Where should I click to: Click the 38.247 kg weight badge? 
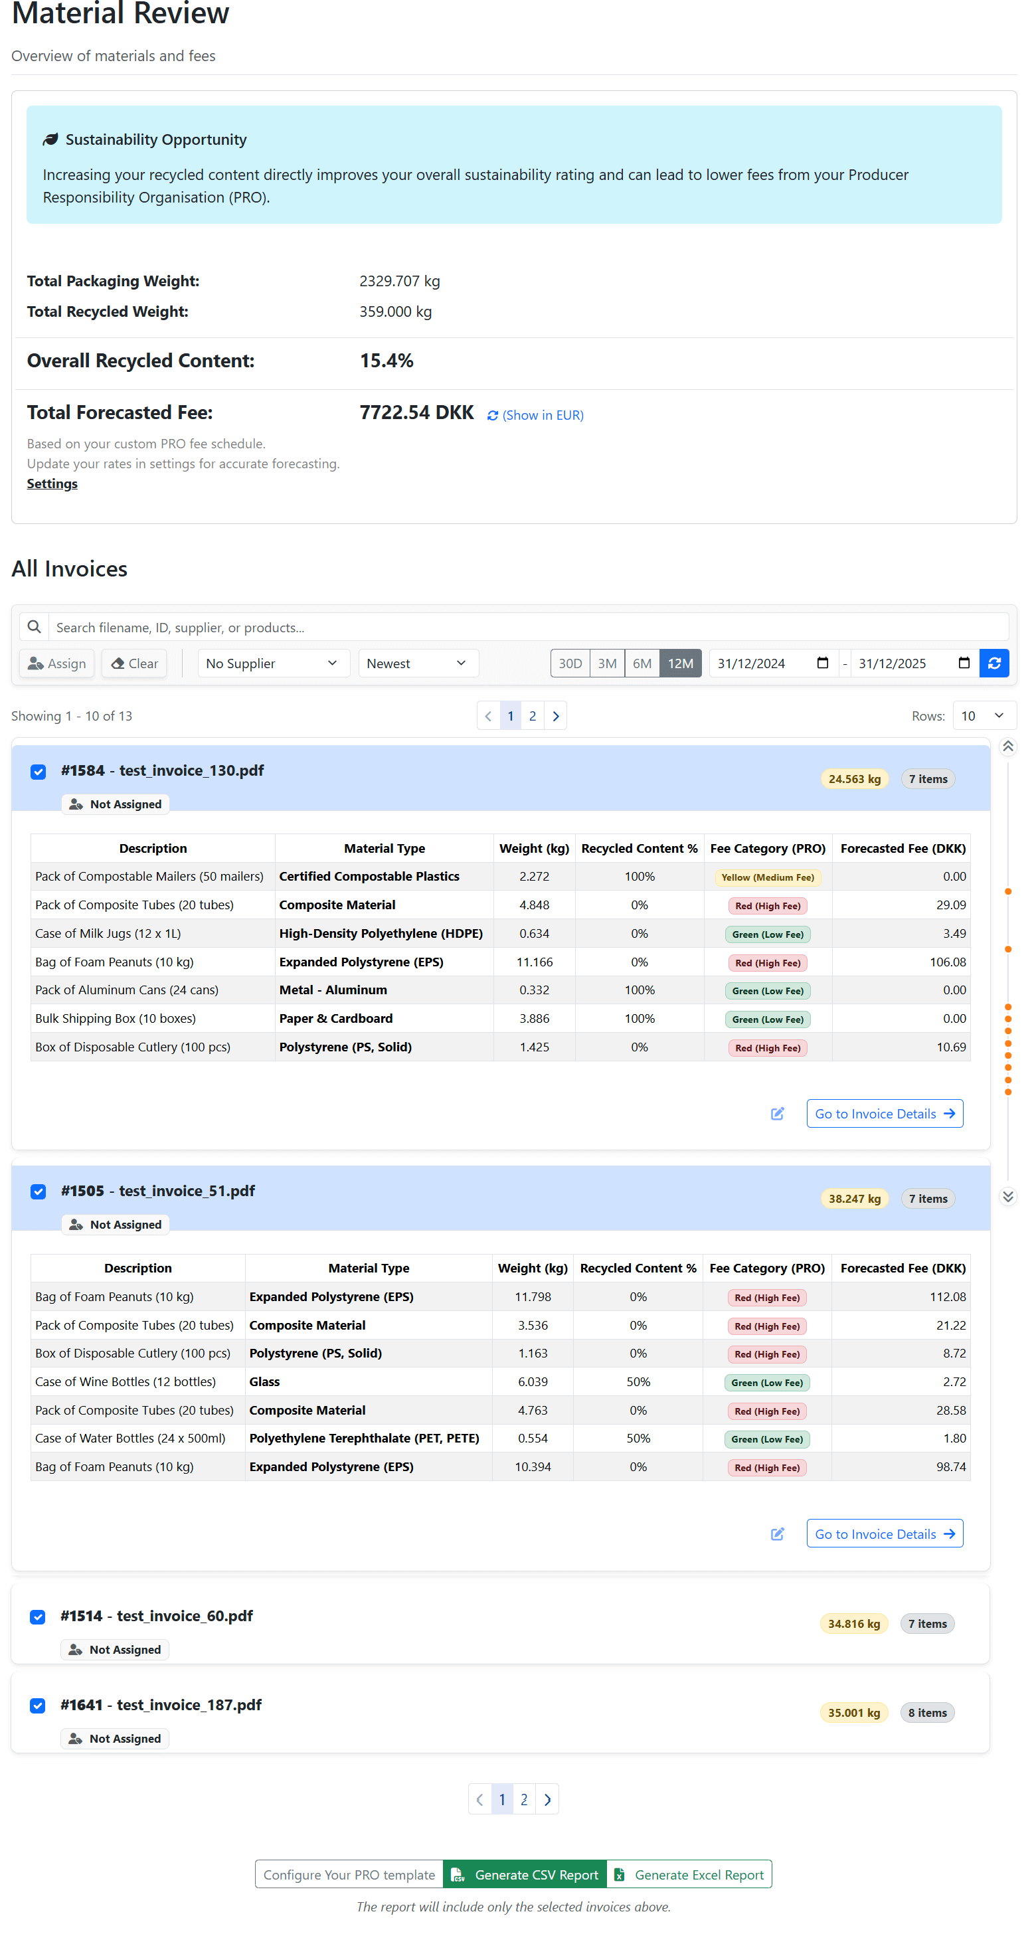(855, 1198)
